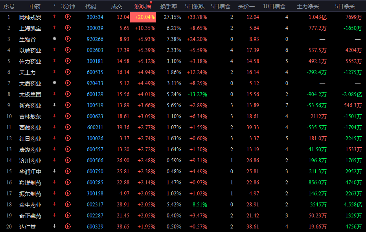Click the white star marker beside 大唐药业
366x232 pixels.
click(54, 83)
